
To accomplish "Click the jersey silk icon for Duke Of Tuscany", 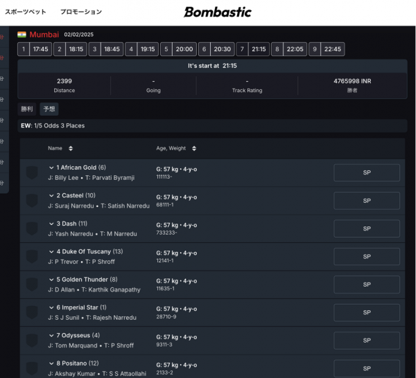I will 32,257.
